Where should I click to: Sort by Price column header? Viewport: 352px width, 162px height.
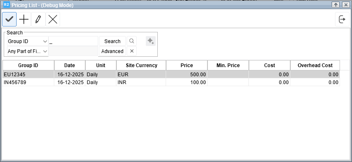point(186,65)
